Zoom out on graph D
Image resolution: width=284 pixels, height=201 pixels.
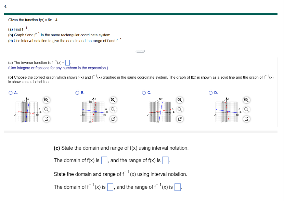coord(247,109)
